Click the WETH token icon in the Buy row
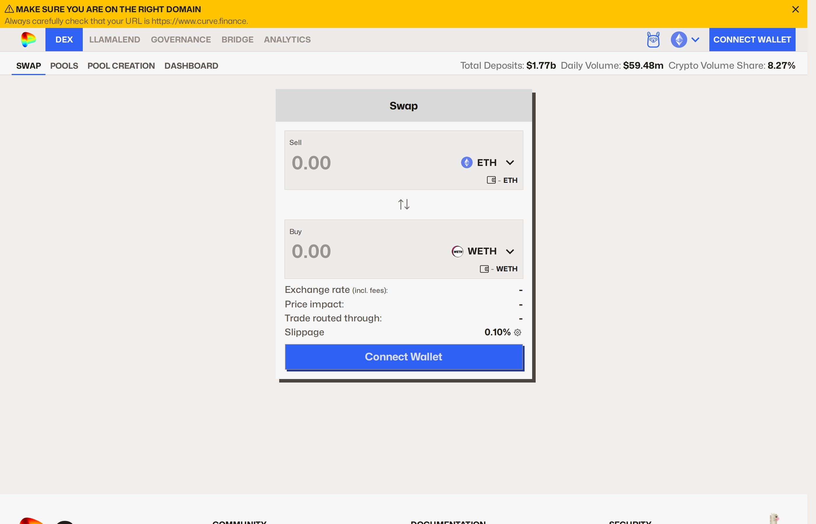This screenshot has height=524, width=816. coord(458,251)
